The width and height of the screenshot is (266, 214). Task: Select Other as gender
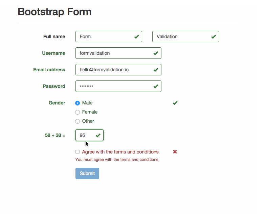77,121
